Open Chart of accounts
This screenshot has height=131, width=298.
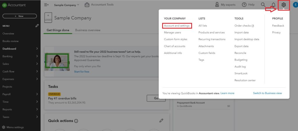175,46
